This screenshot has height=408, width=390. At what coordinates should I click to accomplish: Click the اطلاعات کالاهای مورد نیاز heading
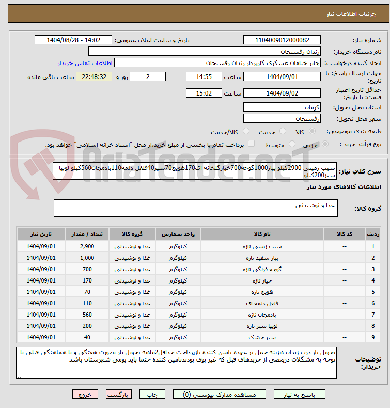[x=344, y=187]
